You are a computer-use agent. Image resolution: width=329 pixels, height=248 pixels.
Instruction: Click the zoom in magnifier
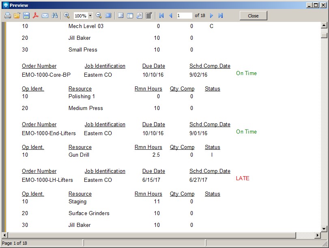coord(67,15)
